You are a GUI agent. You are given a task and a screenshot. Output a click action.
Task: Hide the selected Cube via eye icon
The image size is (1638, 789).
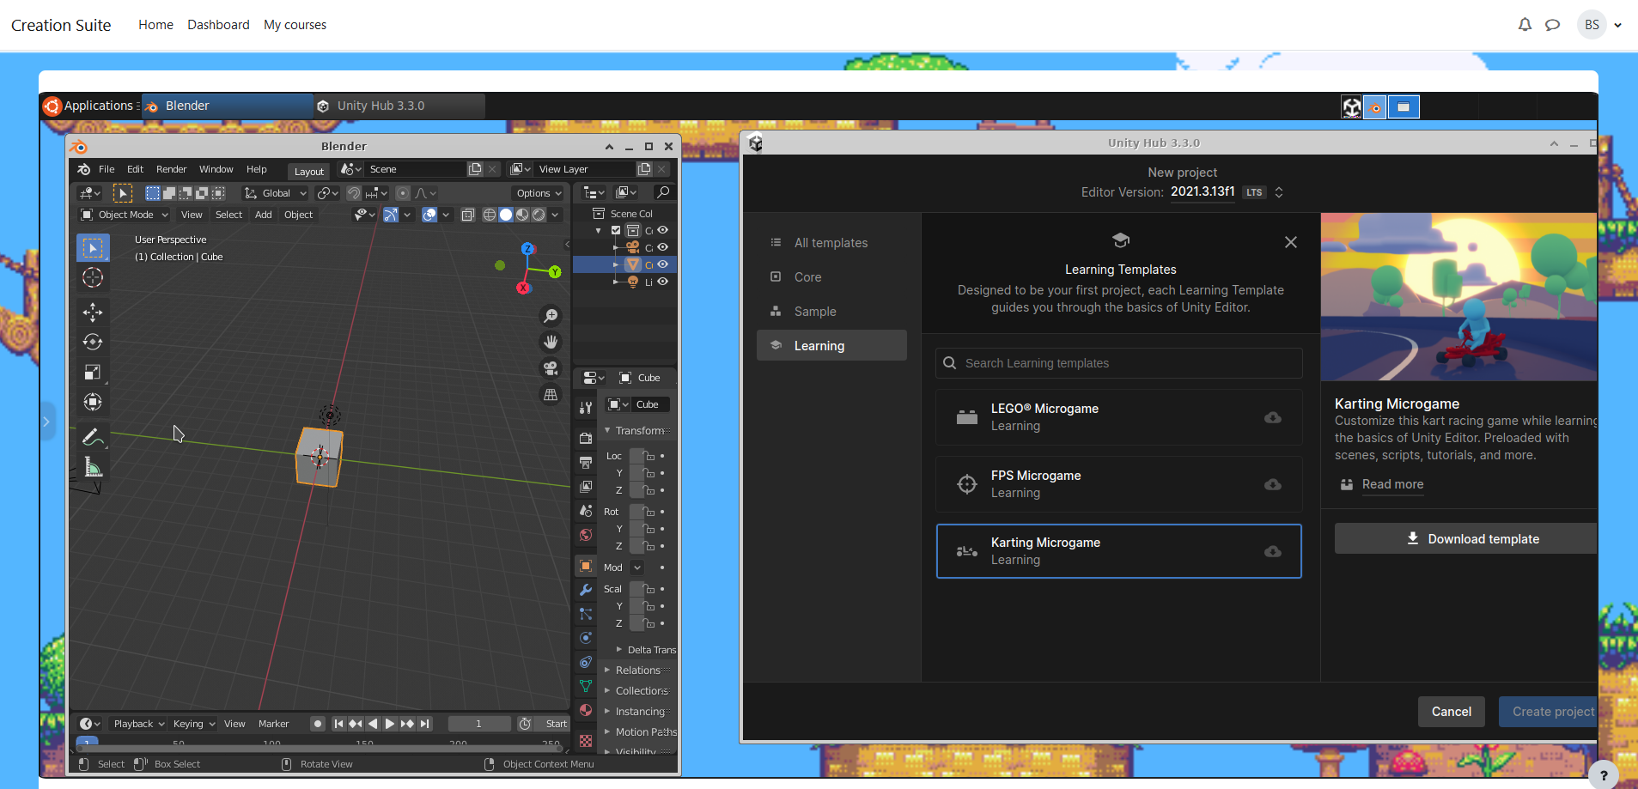coord(662,264)
